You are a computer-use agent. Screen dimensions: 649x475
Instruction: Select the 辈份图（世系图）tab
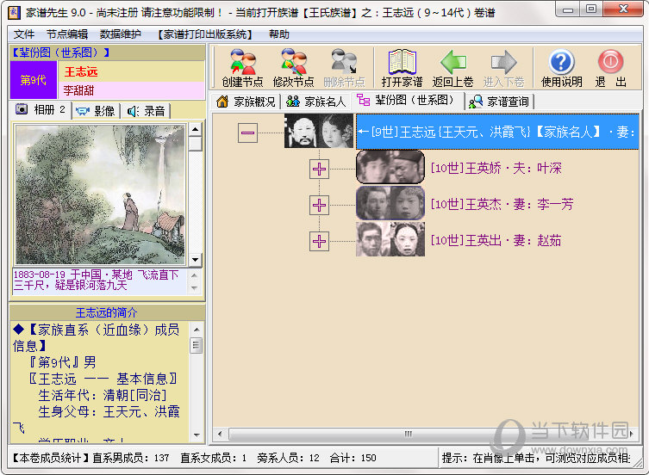[x=409, y=101]
